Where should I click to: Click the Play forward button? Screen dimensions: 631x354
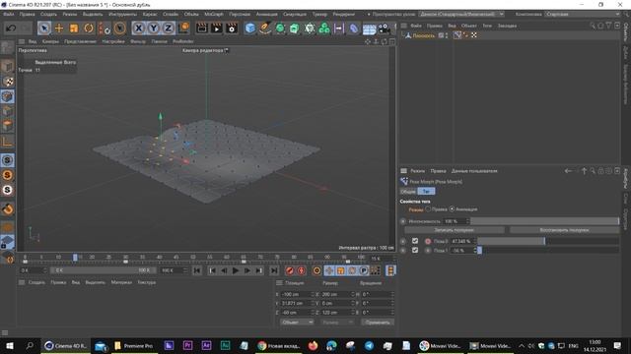236,270
